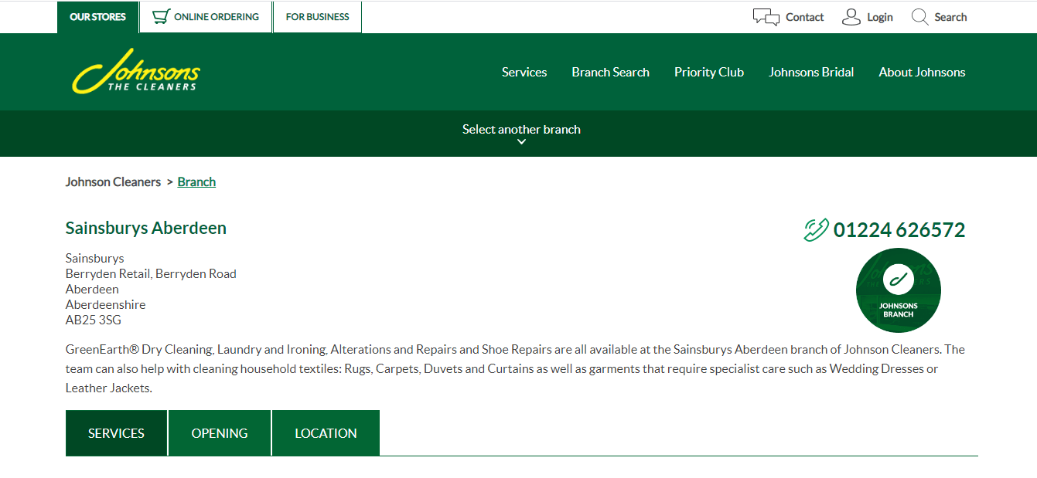Click the Search link text

pos(950,17)
